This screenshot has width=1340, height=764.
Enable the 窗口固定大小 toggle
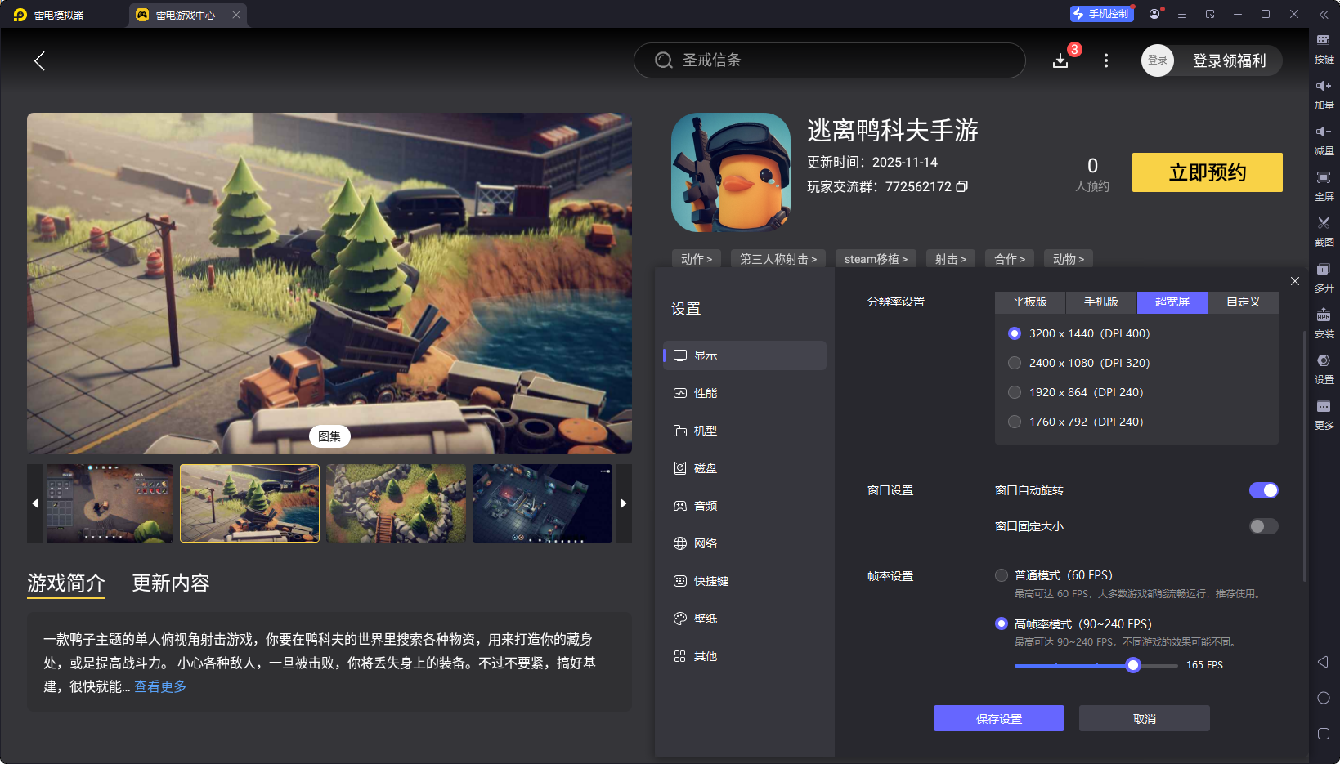point(1262,526)
